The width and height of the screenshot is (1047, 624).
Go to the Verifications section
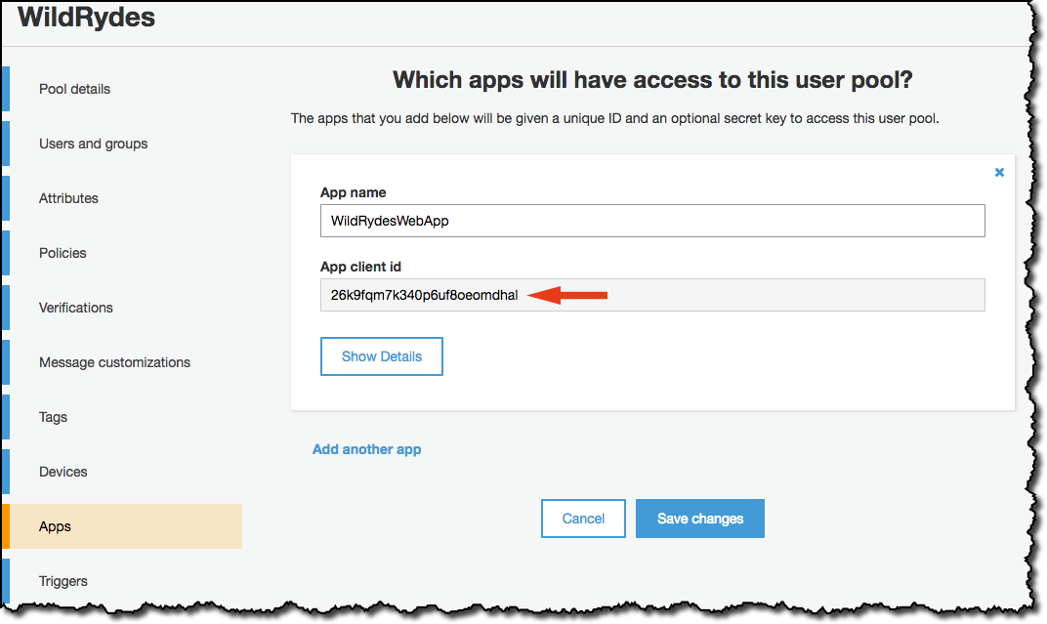75,308
